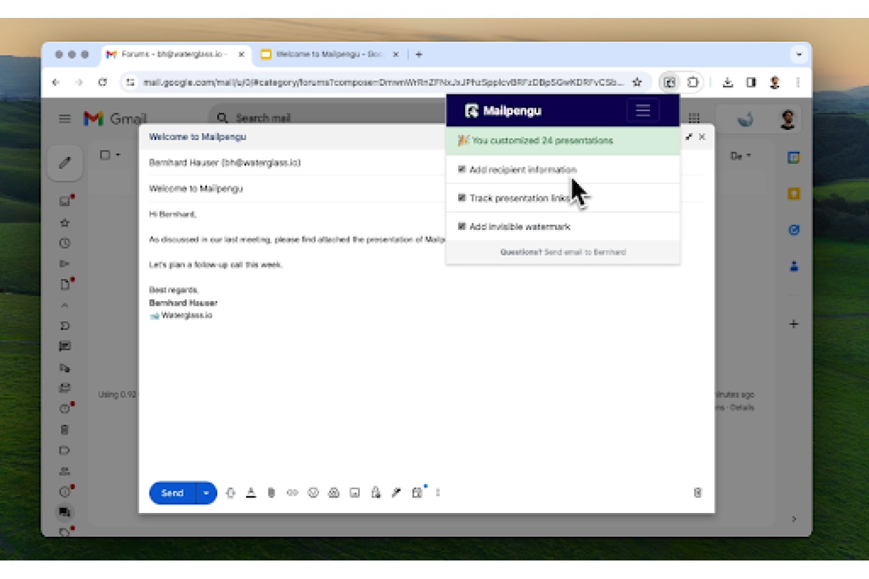The width and height of the screenshot is (869, 579).
Task: Open the browser extensions puzzle icon
Action: 692,82
